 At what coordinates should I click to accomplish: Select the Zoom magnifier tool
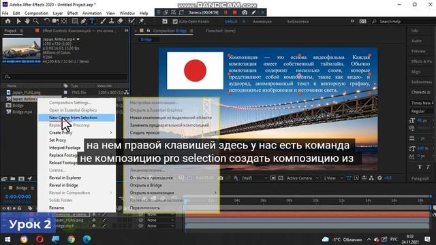(36, 21)
